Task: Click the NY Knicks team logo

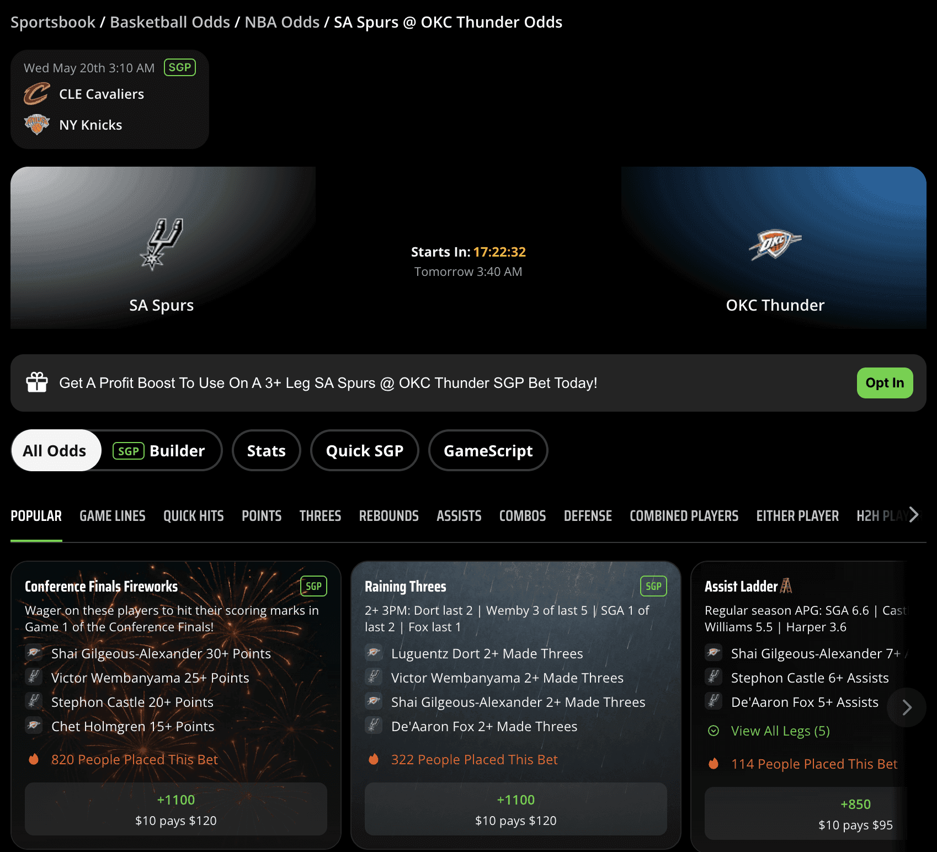Action: coord(37,125)
